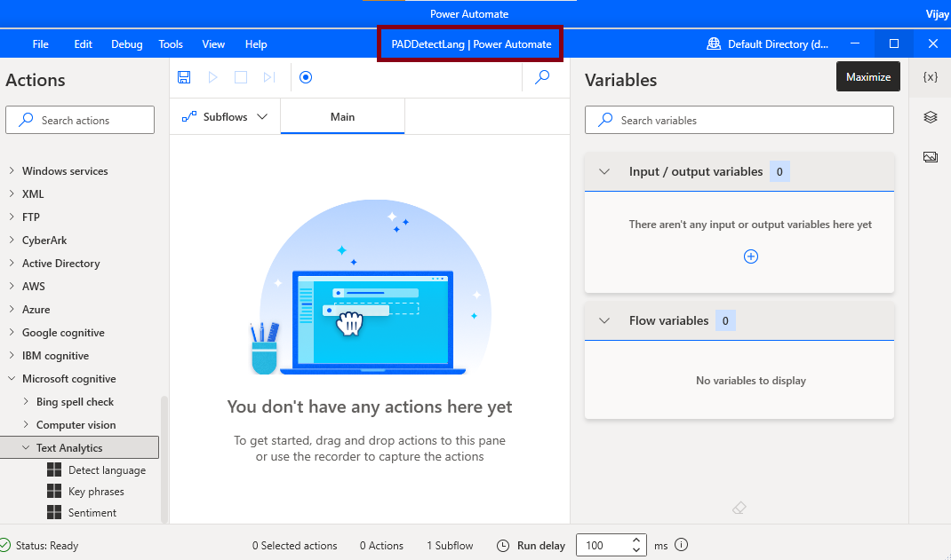Open the Variables {x} pane icon
The width and height of the screenshot is (951, 560).
[x=930, y=76]
